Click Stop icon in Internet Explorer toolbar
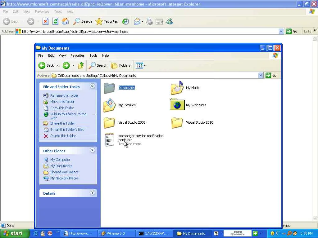318x238 pixels. coord(45,21)
